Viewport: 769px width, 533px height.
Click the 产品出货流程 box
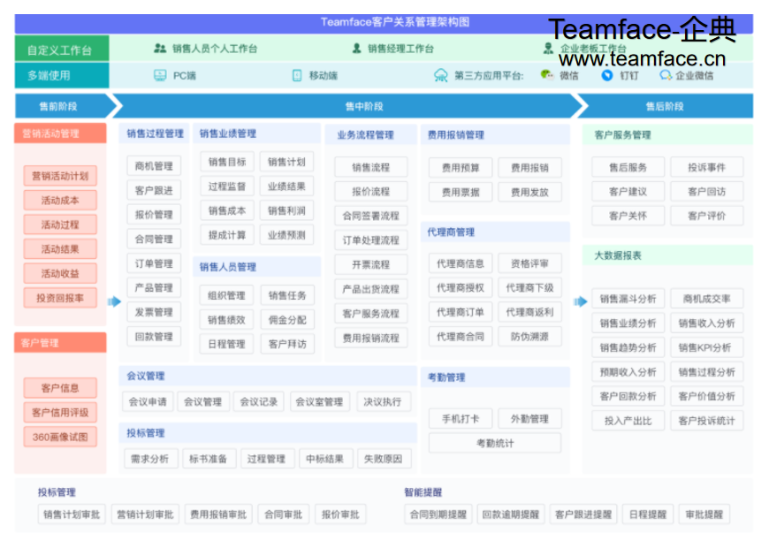[370, 289]
